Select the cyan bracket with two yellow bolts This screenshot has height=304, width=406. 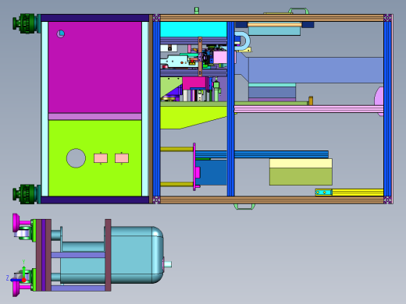pyautogui.click(x=324, y=193)
